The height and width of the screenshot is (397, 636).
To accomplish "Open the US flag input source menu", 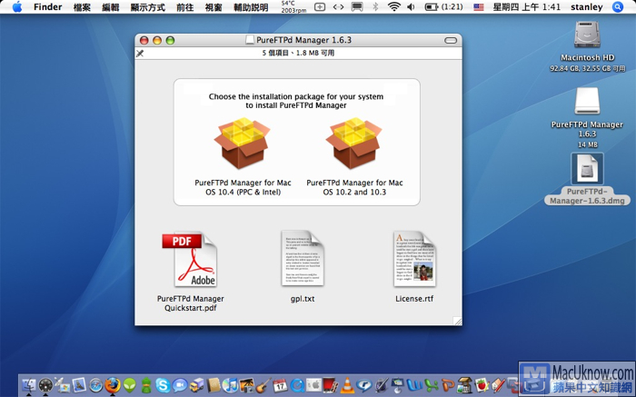I will pos(479,7).
